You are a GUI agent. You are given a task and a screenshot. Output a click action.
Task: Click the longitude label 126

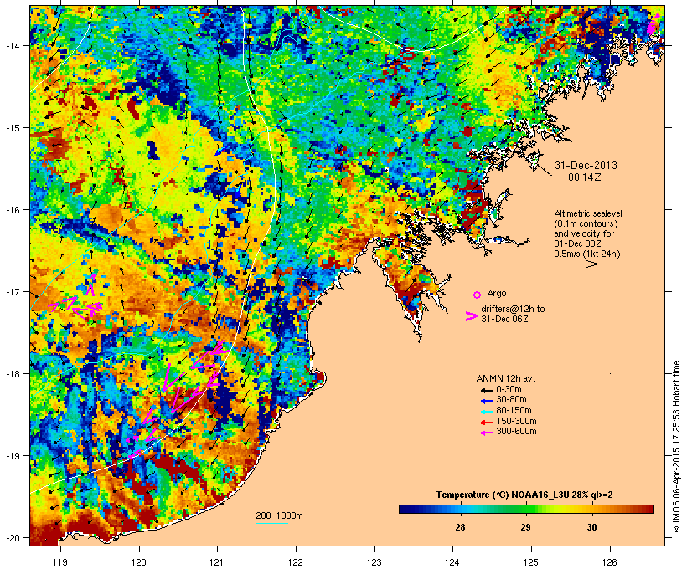(609, 562)
